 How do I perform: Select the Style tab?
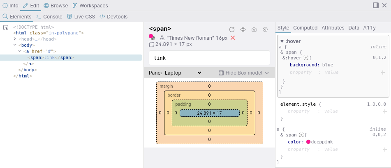[283, 27]
